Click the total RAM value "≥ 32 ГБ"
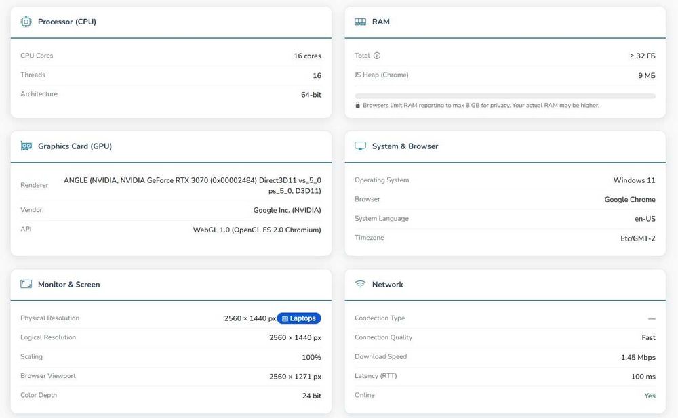 coord(643,56)
